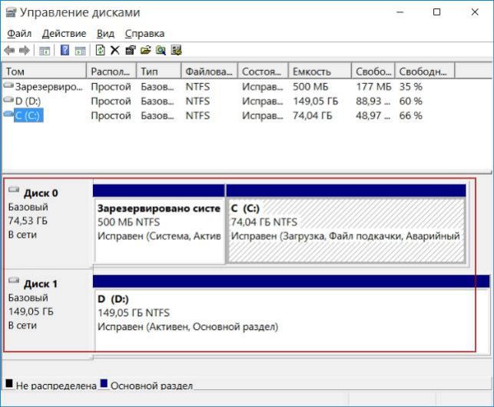Select the Зарезервировано системой partition block
The image size is (494, 407).
[159, 224]
